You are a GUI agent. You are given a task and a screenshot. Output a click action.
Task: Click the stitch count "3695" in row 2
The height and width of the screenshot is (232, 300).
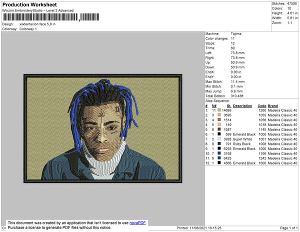[x=227, y=115]
